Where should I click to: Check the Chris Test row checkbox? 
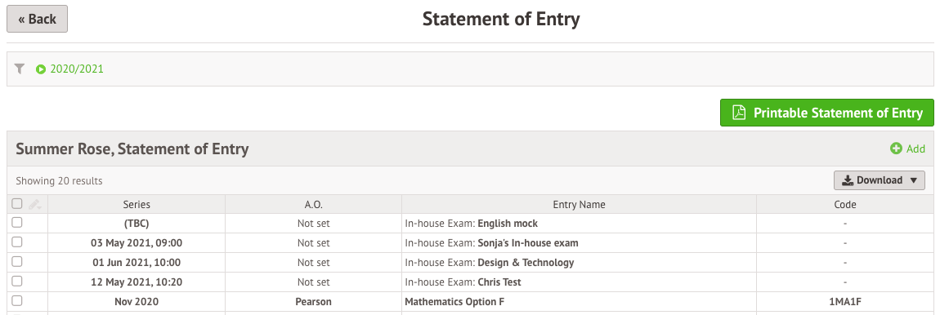click(17, 281)
